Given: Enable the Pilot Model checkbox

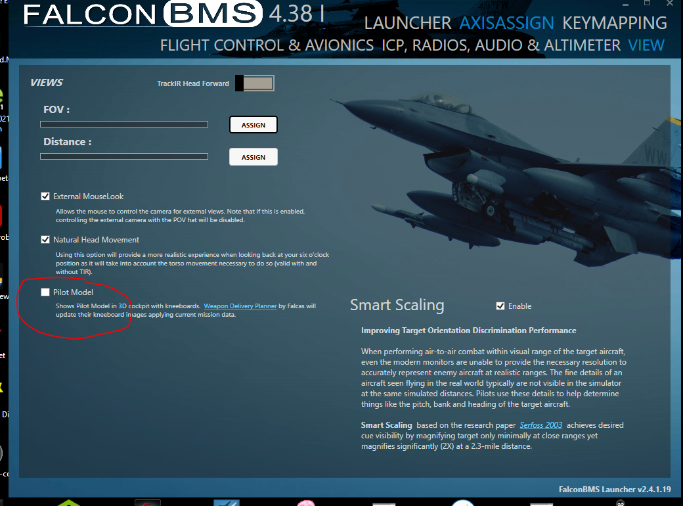Looking at the screenshot, I should pos(45,292).
